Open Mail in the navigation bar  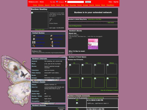point(63,5)
